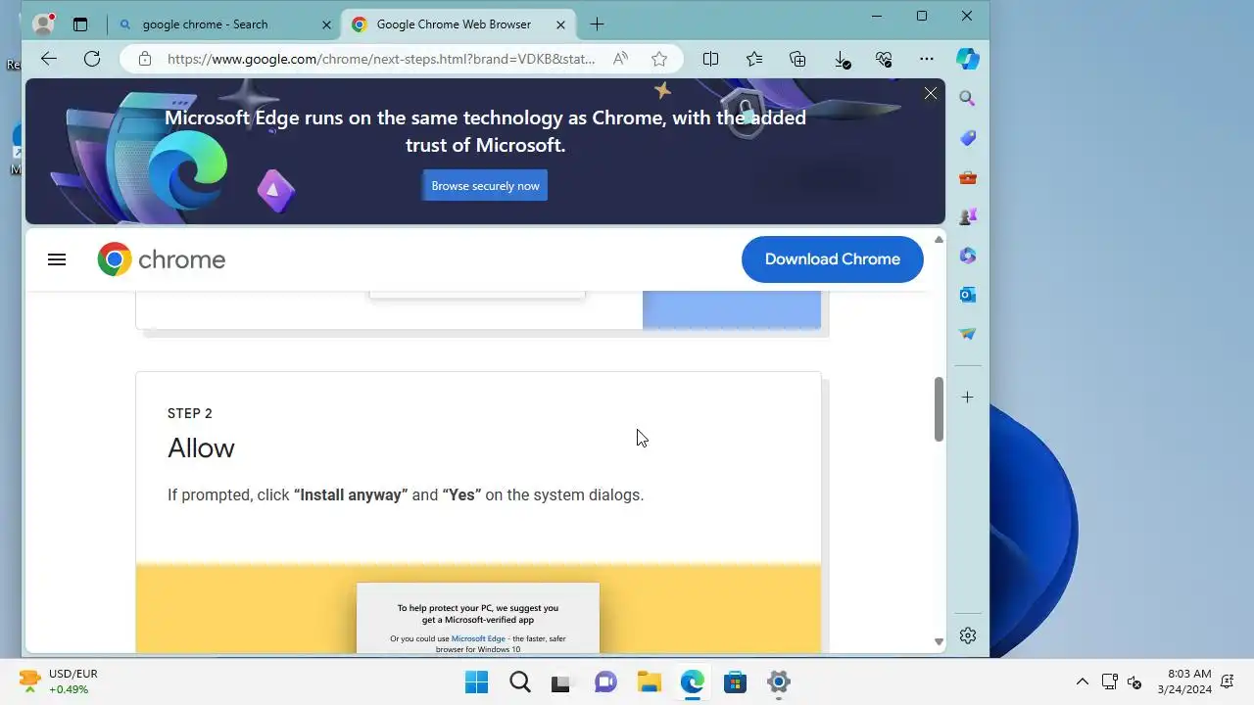
Task: Click the "Allow" heading in Step 2
Action: click(201, 448)
